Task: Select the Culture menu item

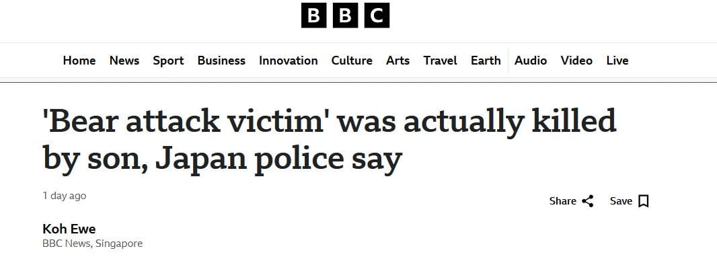Action: click(x=352, y=61)
